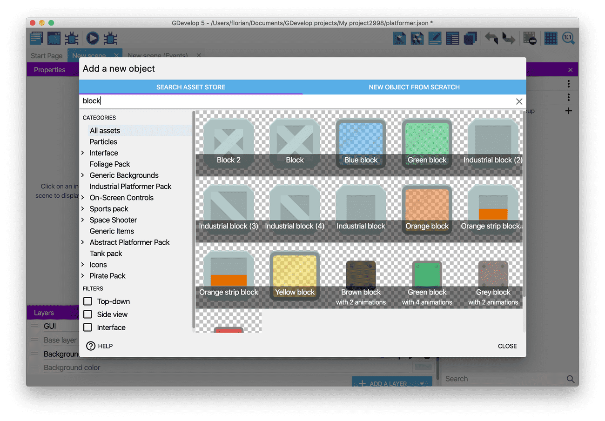Select Industrial Platformer Pack category
This screenshot has height=421, width=605.
click(x=130, y=187)
